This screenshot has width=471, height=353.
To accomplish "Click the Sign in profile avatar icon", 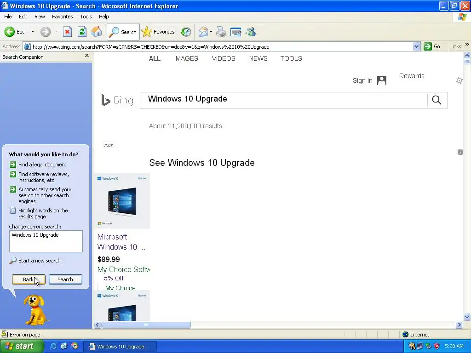I will click(381, 80).
